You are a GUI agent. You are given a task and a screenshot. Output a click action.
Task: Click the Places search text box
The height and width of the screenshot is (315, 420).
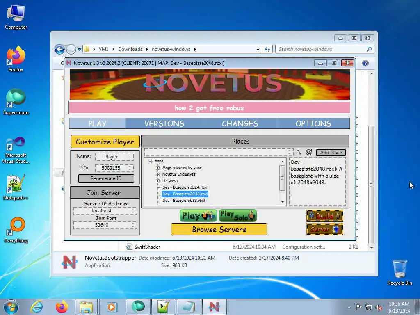point(219,153)
